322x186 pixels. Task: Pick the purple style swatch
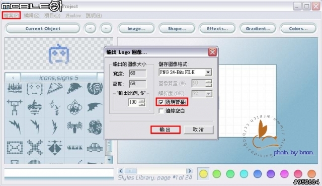click(x=271, y=174)
